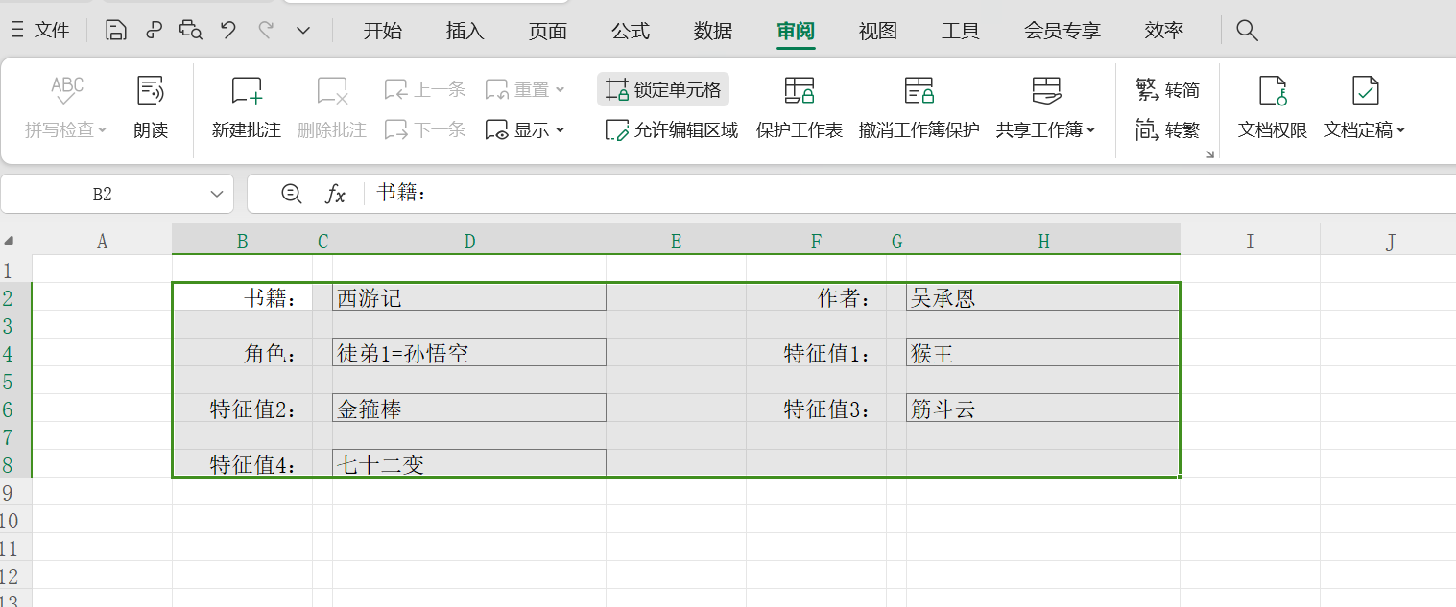
Task: Open the 会员专享 tab
Action: (x=1062, y=31)
